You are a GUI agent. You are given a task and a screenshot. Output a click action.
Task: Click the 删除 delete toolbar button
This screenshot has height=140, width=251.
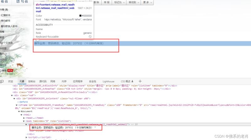coord(96,2)
